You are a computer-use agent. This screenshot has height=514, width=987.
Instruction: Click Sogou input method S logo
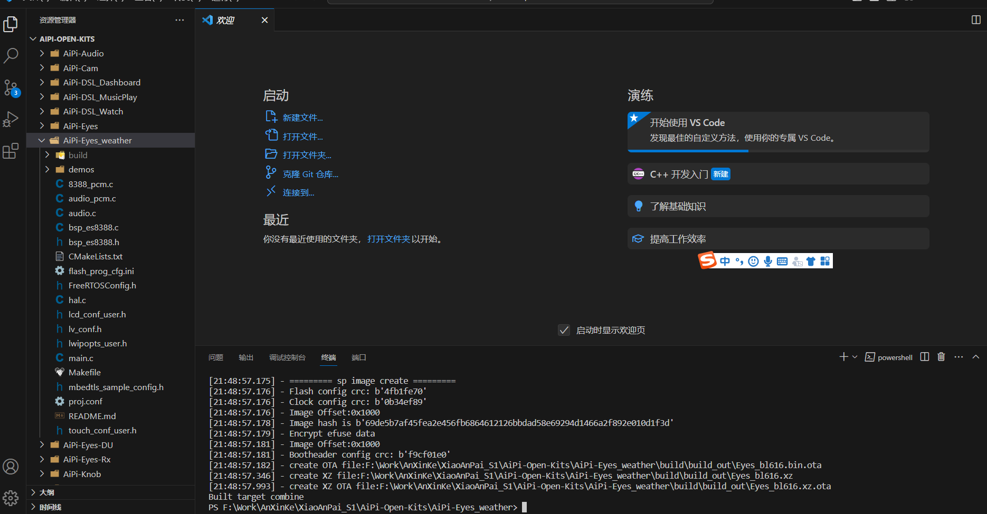click(707, 260)
